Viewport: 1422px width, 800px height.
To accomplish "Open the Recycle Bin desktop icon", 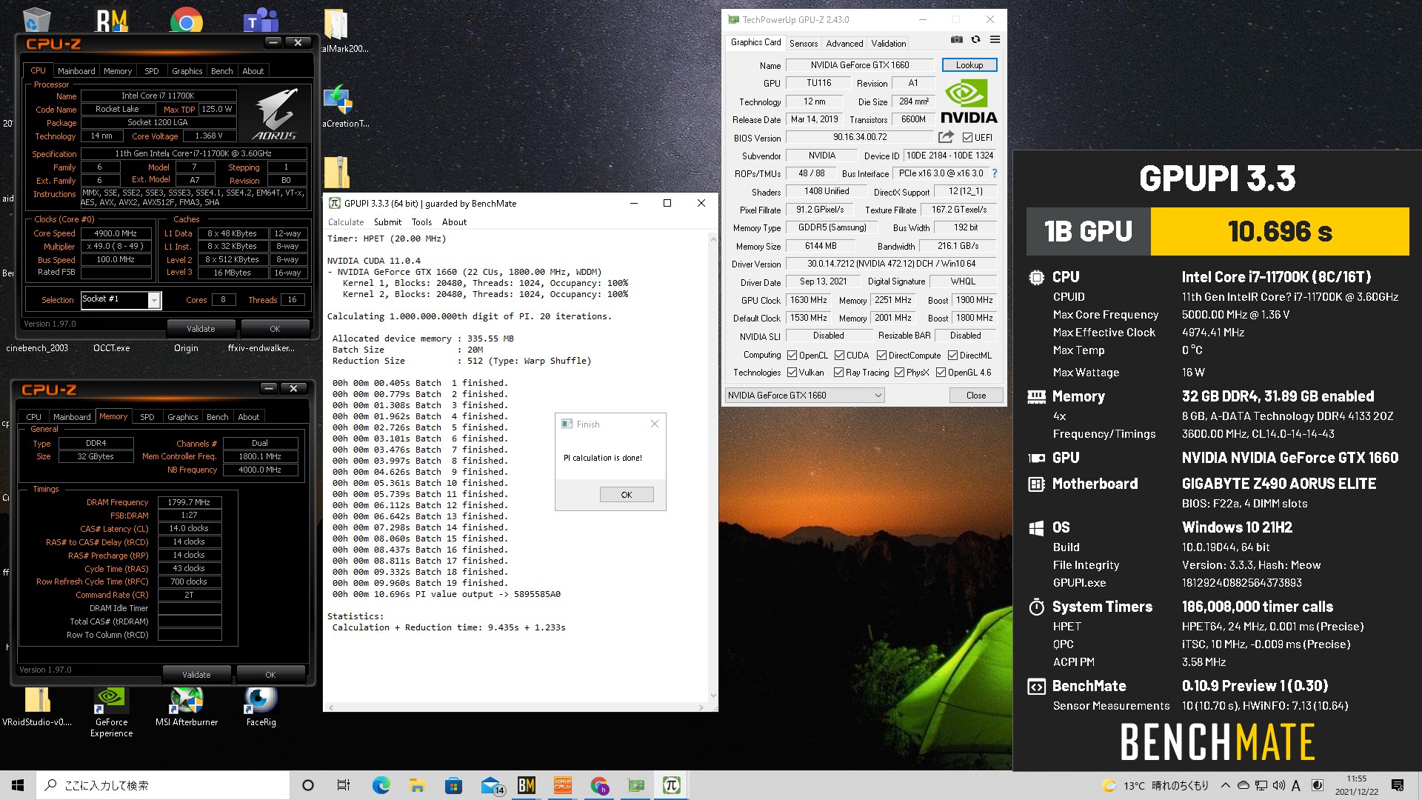I will click(36, 20).
